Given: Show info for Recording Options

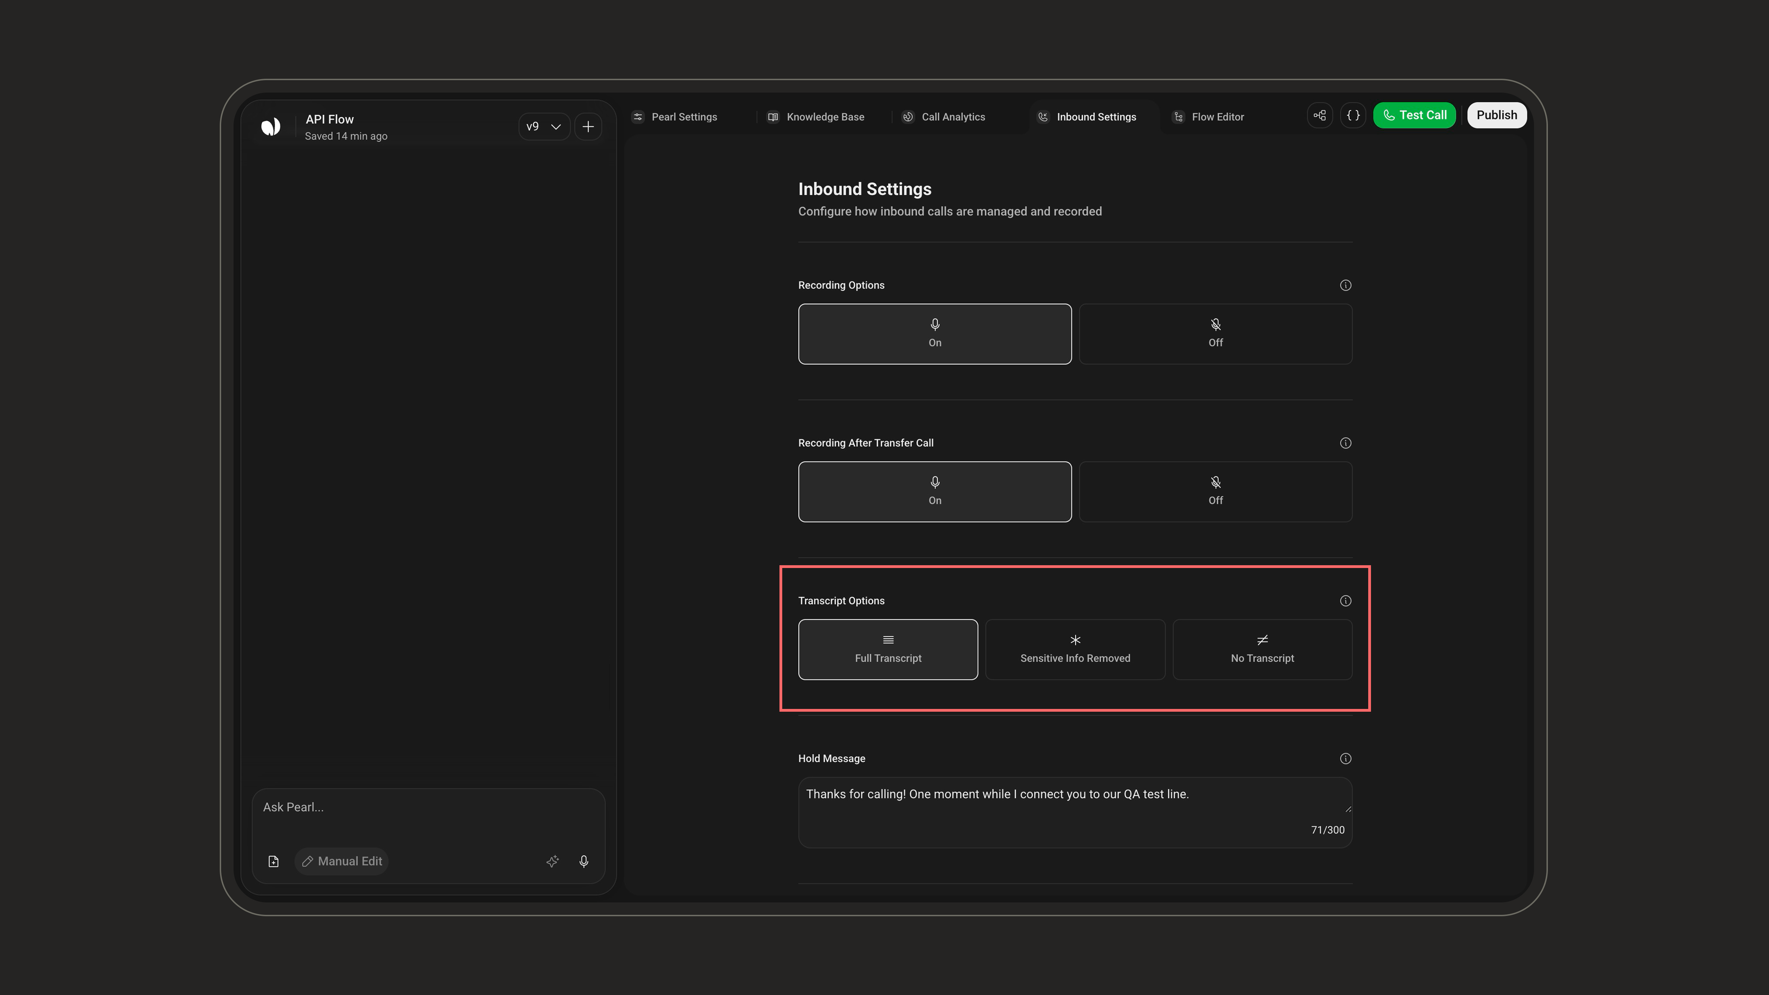Looking at the screenshot, I should 1345,285.
